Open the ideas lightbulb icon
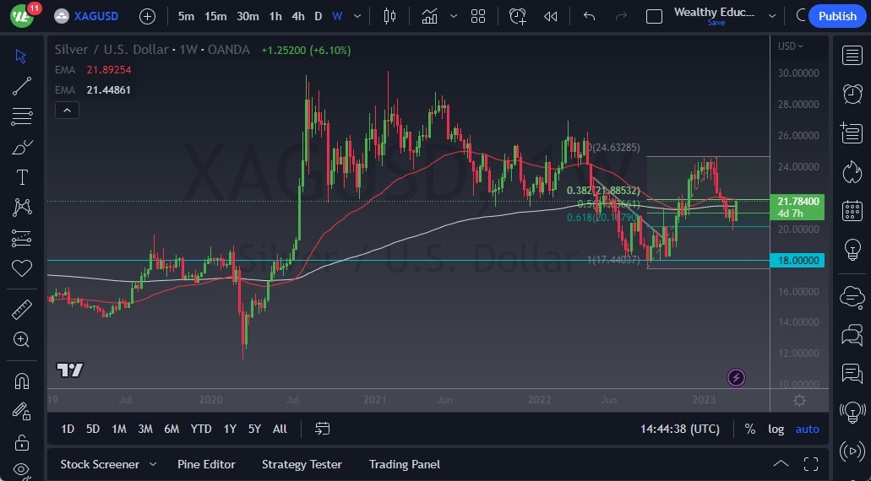This screenshot has height=481, width=871. (852, 250)
